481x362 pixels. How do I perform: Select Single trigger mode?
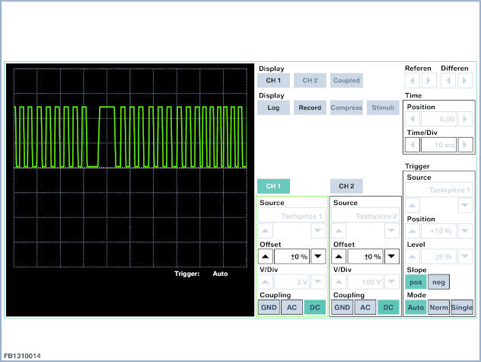[x=462, y=307]
